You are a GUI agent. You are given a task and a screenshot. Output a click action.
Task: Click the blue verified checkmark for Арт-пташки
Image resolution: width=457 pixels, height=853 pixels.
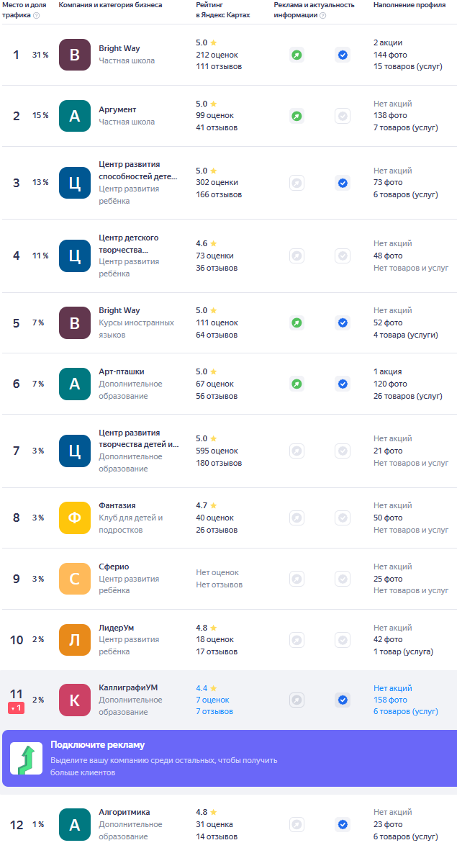342,384
